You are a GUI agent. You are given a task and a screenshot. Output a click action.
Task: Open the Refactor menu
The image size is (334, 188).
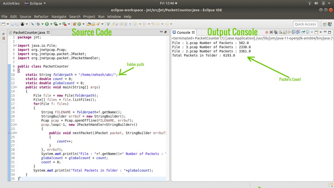tap(41, 17)
